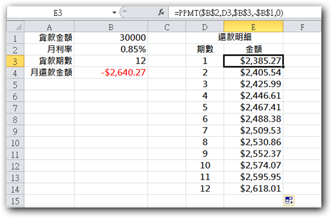Select row 2 header
Viewport: 332px width, 218px height.
click(x=15, y=50)
